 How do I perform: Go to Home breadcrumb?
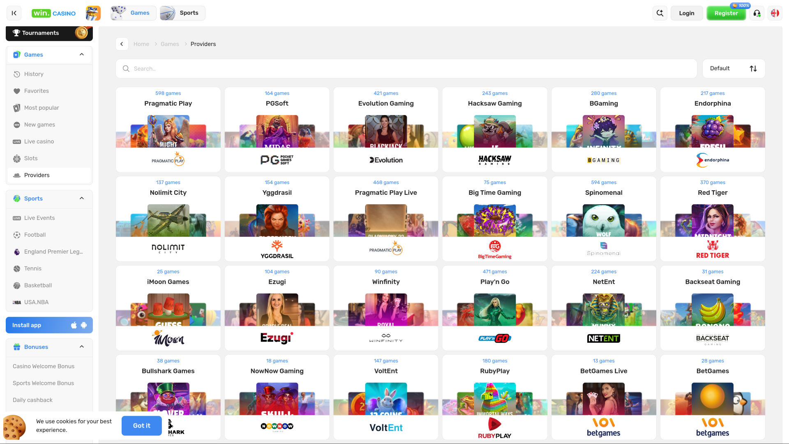(x=141, y=44)
